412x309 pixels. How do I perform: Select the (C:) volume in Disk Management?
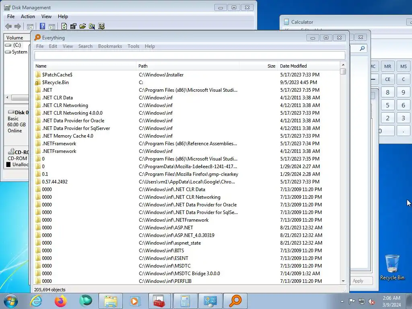(16, 45)
